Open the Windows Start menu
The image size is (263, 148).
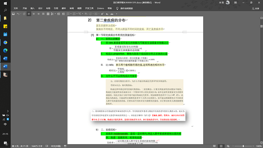click(x=5, y=3)
